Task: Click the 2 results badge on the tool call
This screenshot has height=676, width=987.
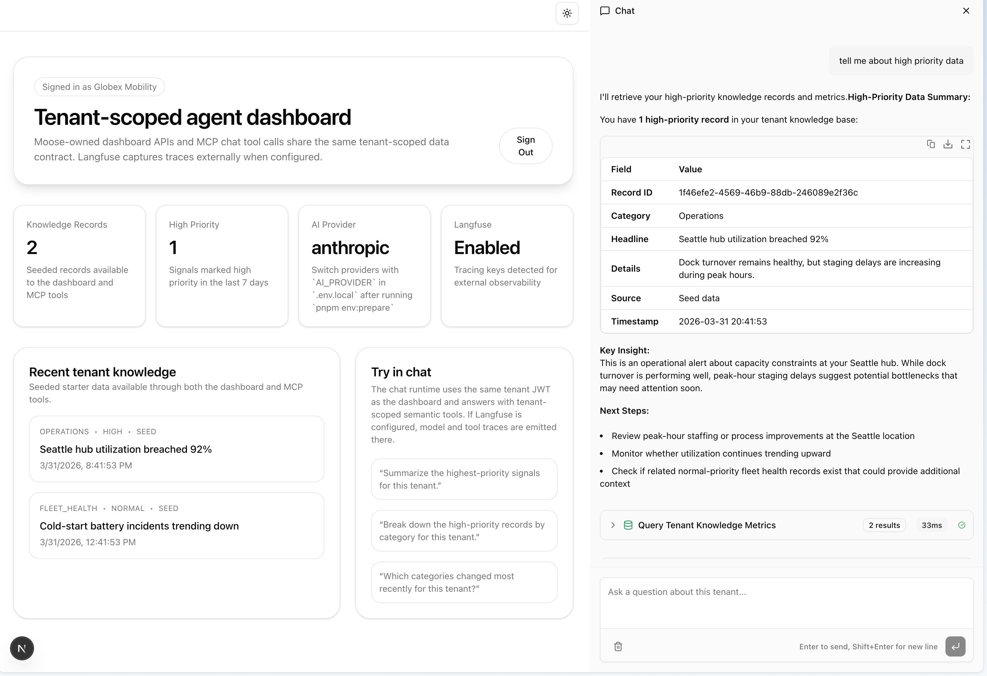Action: click(884, 525)
